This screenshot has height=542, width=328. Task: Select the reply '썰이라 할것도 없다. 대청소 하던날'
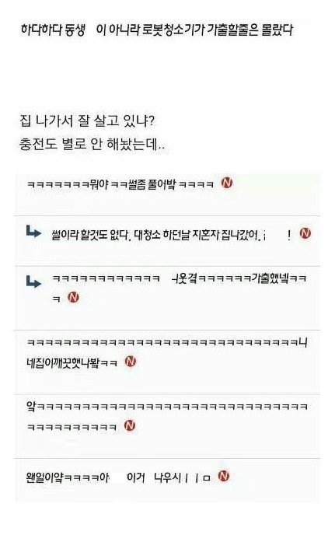(159, 236)
